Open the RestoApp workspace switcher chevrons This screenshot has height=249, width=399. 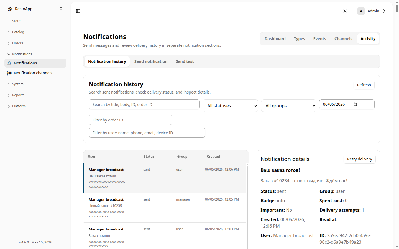61,9
